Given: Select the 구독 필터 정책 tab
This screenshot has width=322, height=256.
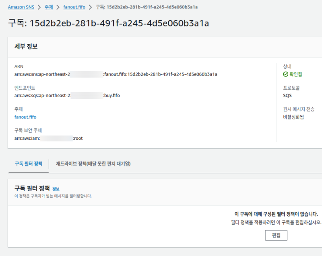Looking at the screenshot, I should [x=28, y=164].
